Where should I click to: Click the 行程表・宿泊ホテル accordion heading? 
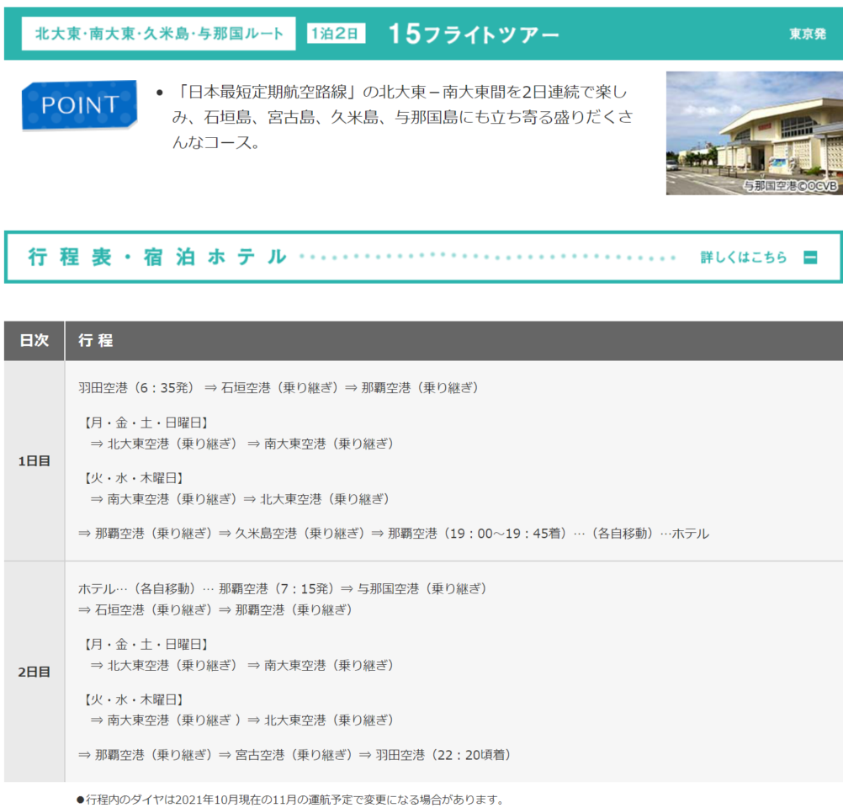pos(157,258)
